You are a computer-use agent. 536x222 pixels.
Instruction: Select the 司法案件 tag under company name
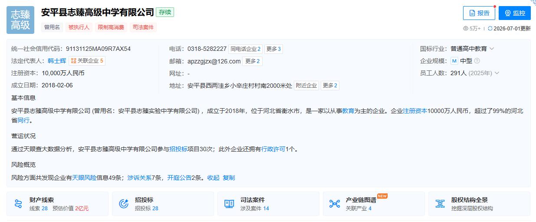tap(143, 27)
